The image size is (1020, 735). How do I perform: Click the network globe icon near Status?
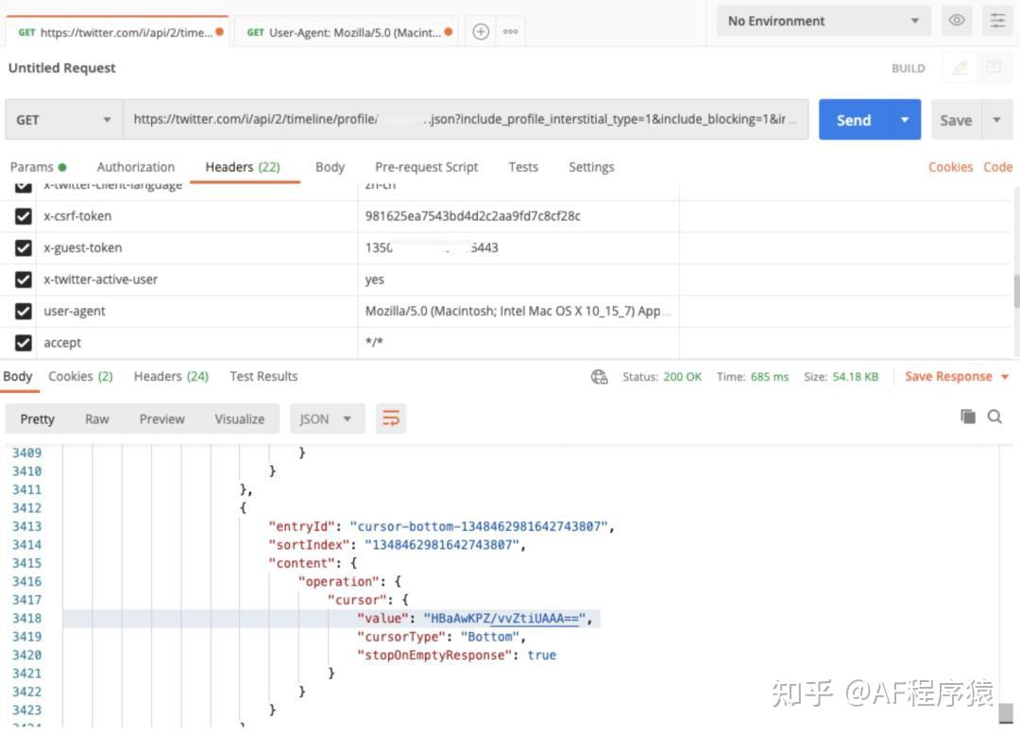click(599, 376)
